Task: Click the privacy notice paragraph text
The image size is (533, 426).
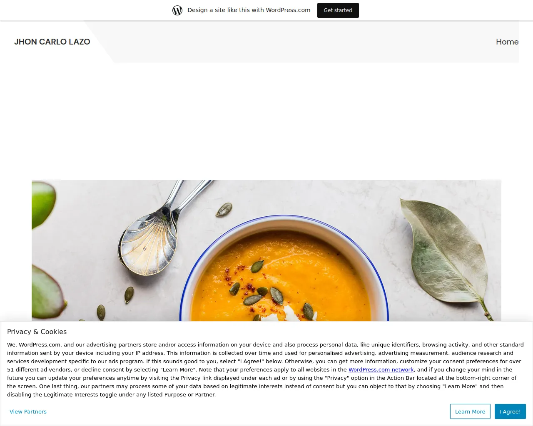Action: pos(265,369)
